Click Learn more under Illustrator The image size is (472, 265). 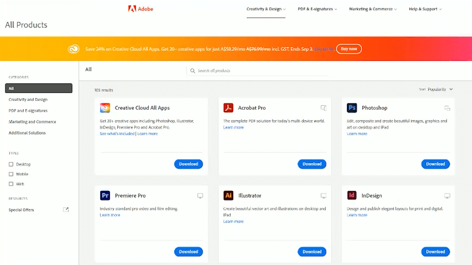[x=233, y=222]
